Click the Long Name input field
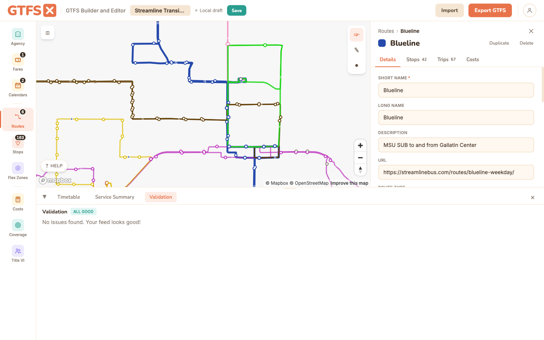544x340 pixels. (x=456, y=117)
